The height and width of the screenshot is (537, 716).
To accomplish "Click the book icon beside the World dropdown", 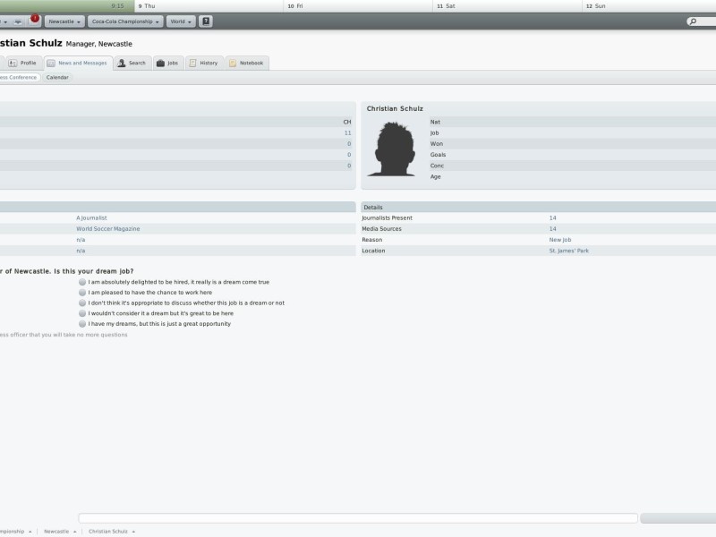I will (x=206, y=21).
